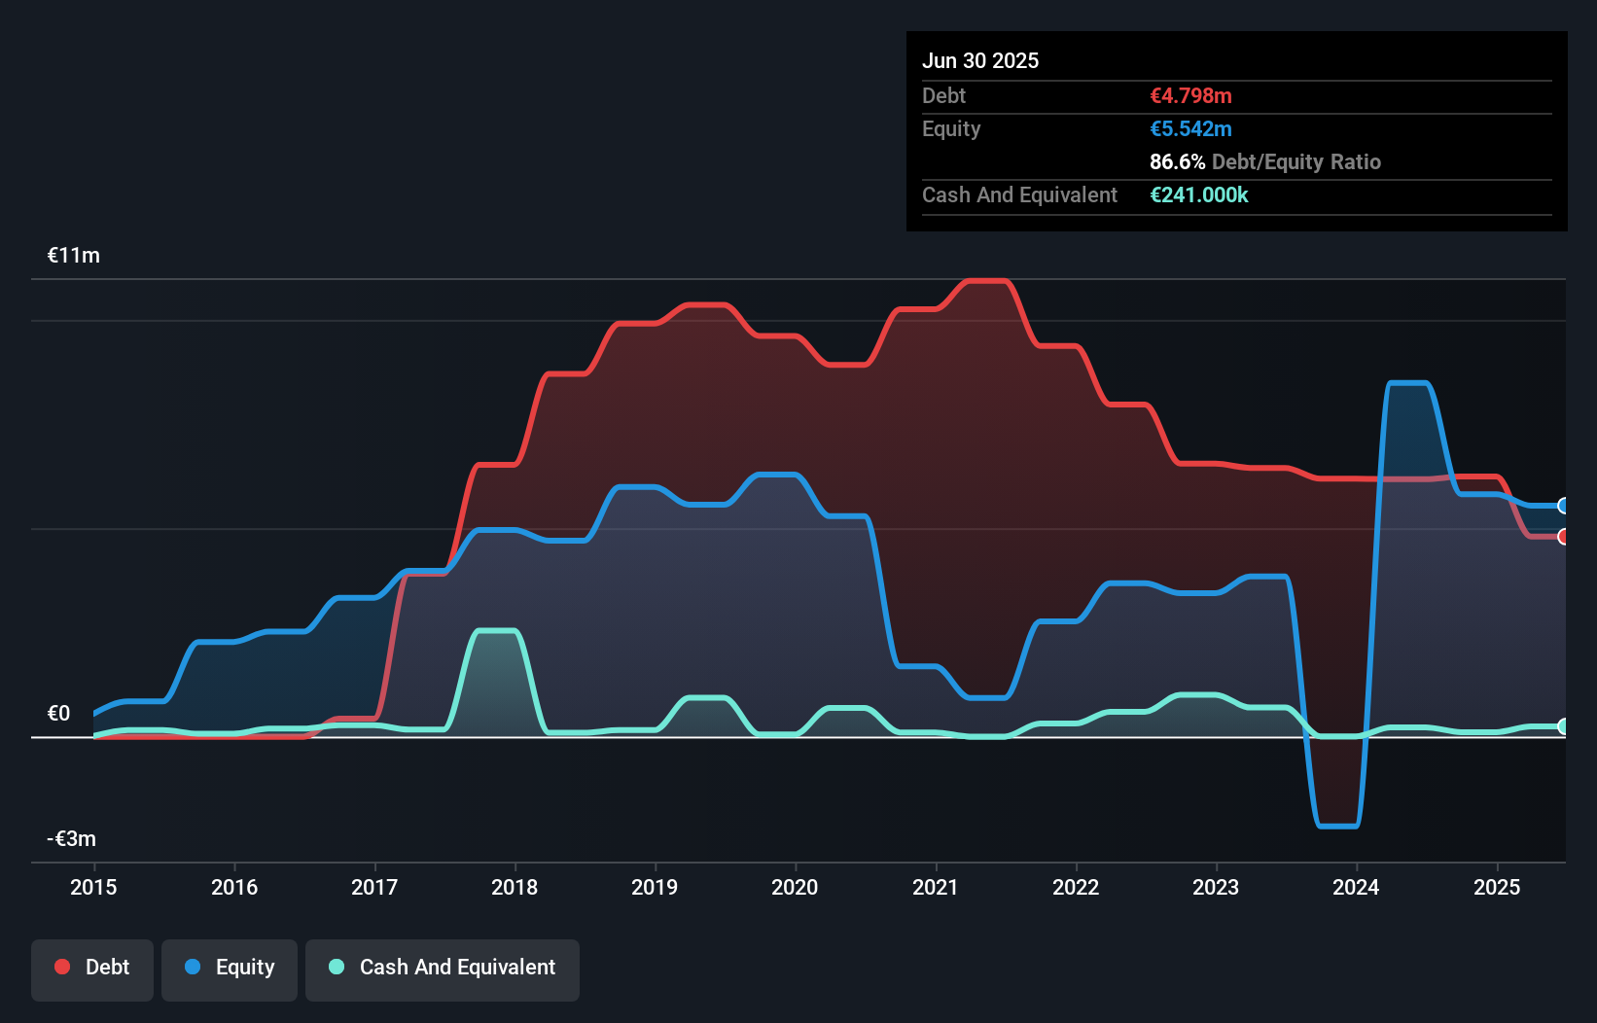
Task: Click the €241.000k Cash value in the tooltip
Action: click(x=1199, y=194)
